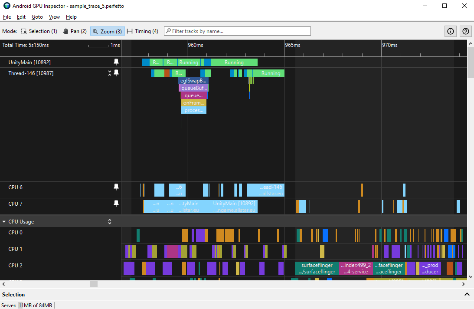Click the search magnifier in filter field

169,31
